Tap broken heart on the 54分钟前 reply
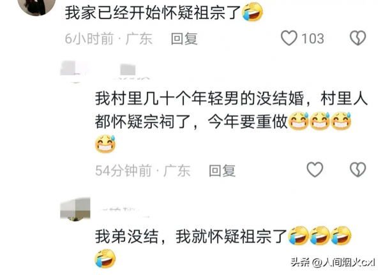 coord(358,170)
